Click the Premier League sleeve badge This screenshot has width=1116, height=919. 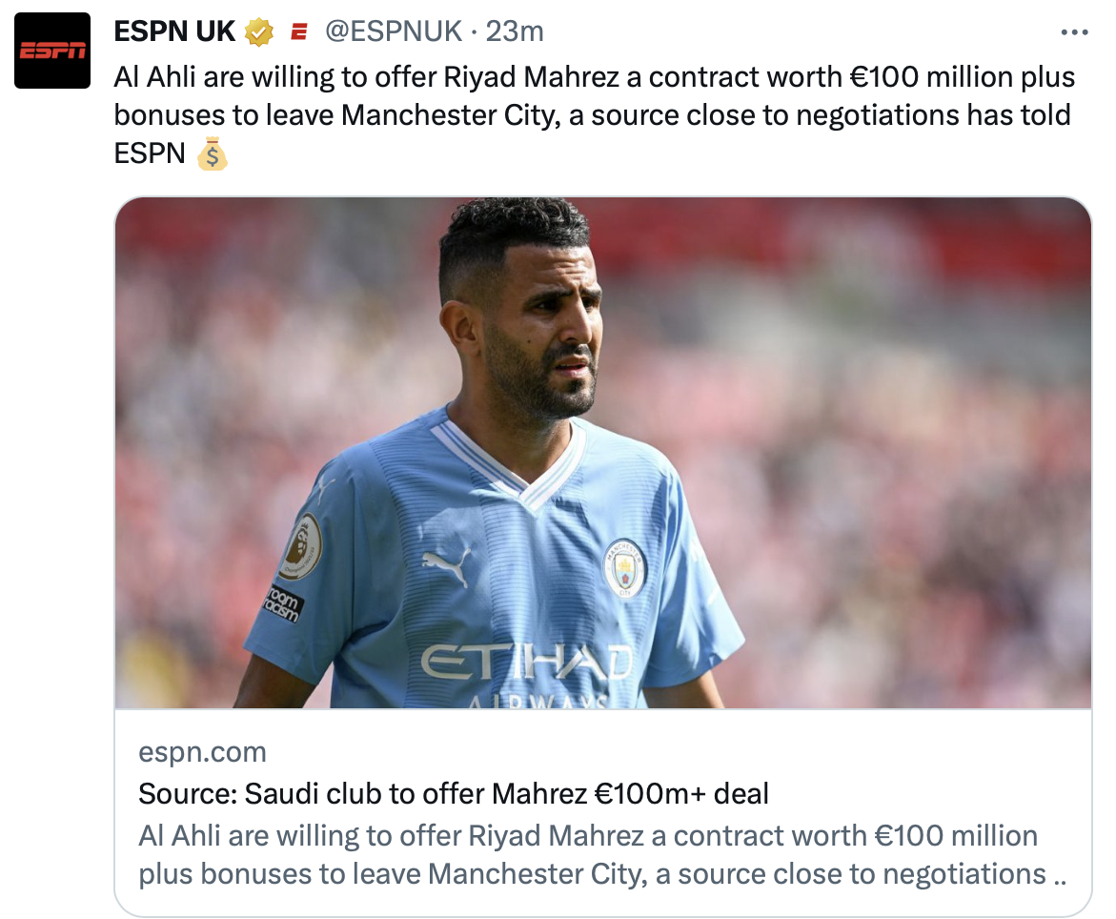point(299,547)
